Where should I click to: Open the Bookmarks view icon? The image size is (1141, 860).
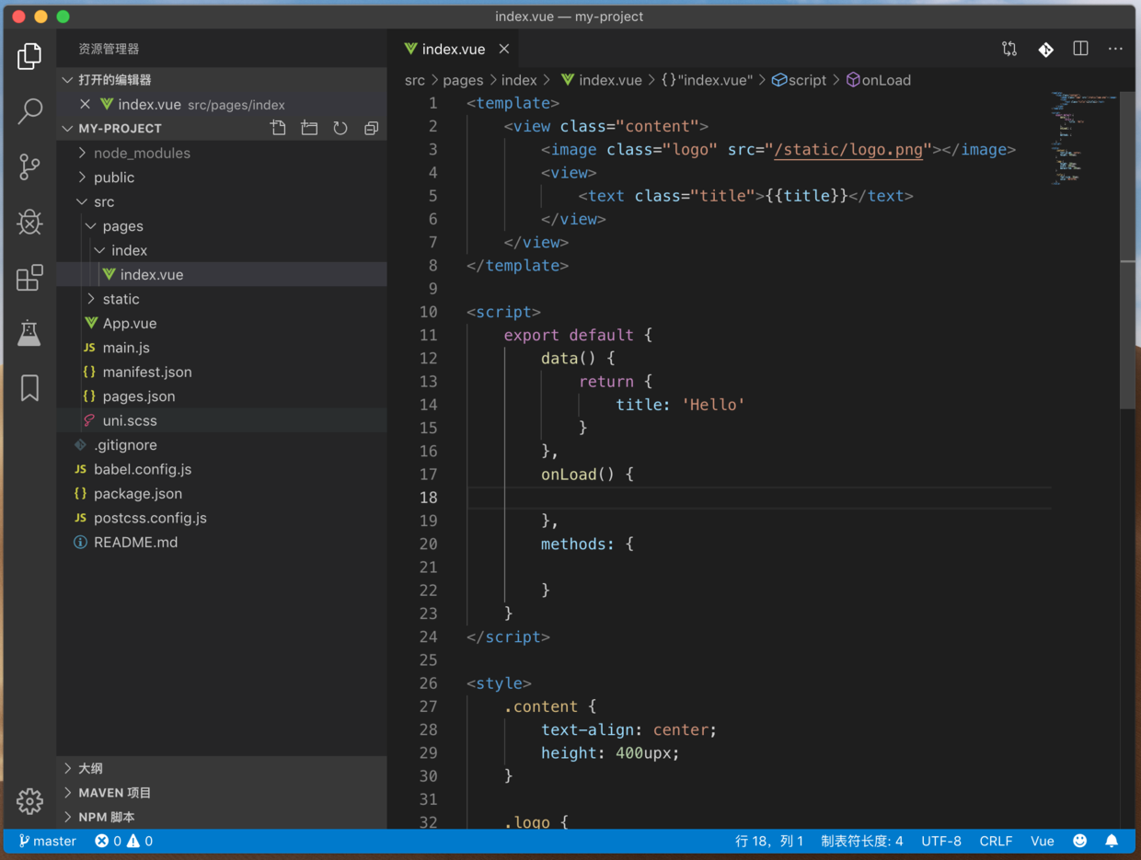pyautogui.click(x=29, y=387)
